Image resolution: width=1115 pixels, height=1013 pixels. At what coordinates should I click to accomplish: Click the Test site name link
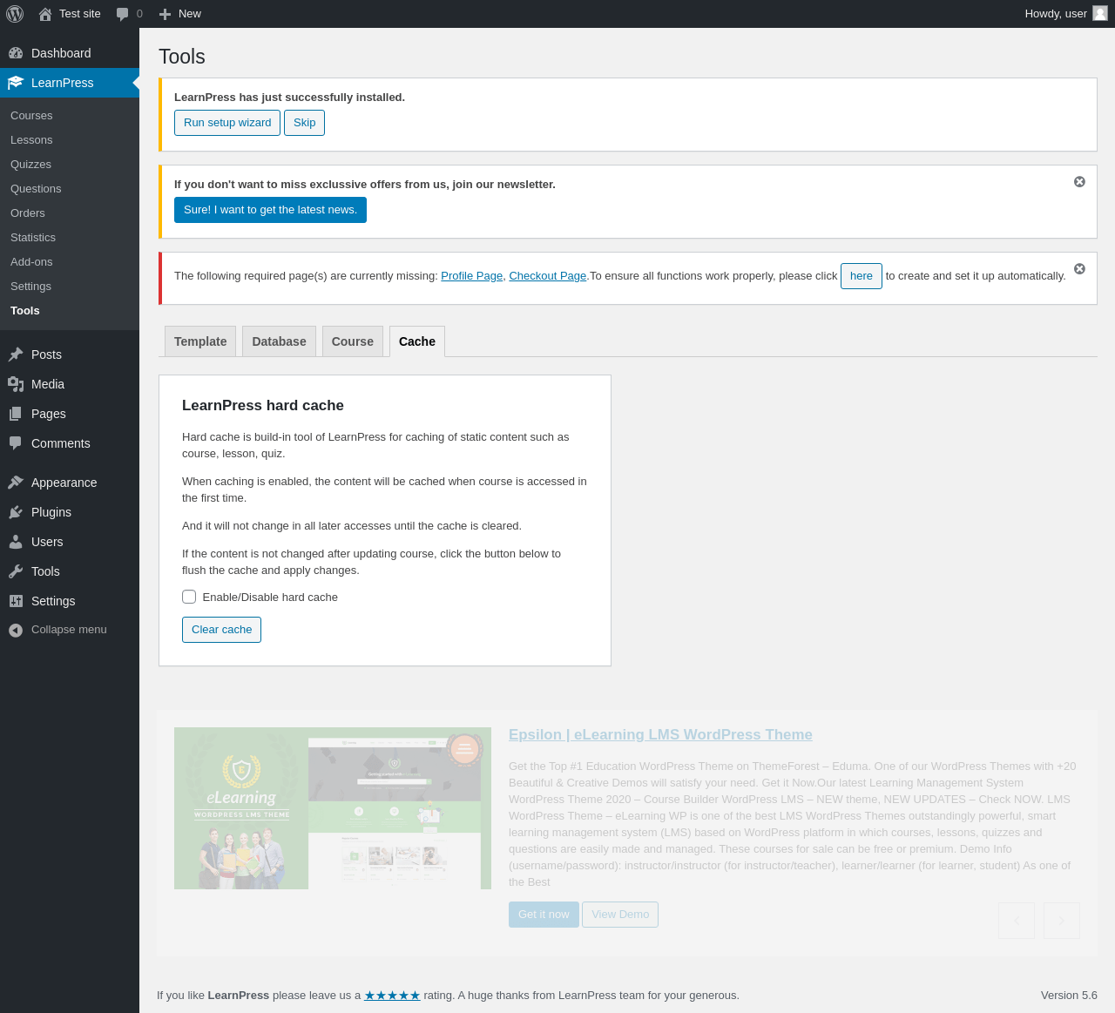tap(80, 14)
